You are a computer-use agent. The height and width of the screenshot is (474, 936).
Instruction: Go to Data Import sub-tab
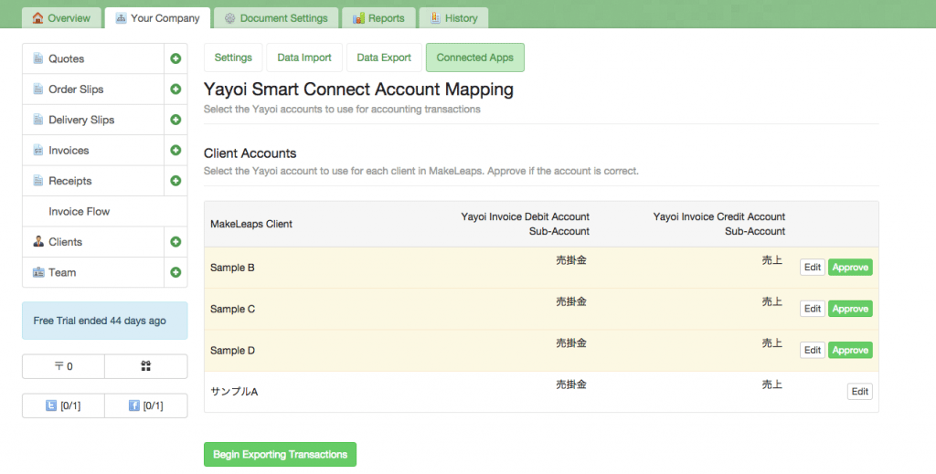(x=304, y=58)
